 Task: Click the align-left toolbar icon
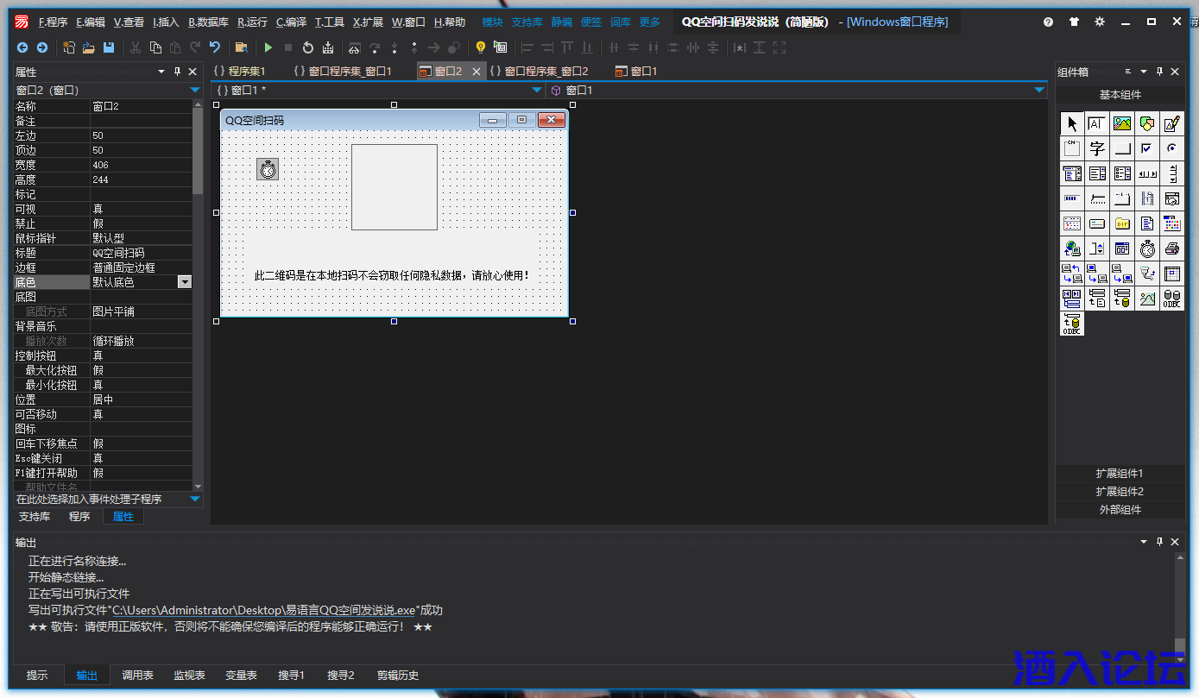[x=527, y=49]
